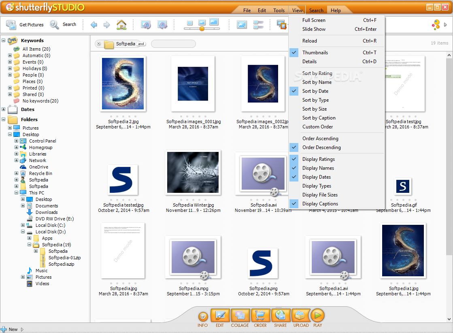This screenshot has width=453, height=333.
Task: Collapse Local Disk (D:) node
Action: pos(23,232)
